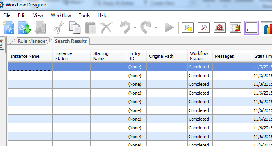Click the red X error icon
Screen dimensions: 272x146
coord(219,28)
